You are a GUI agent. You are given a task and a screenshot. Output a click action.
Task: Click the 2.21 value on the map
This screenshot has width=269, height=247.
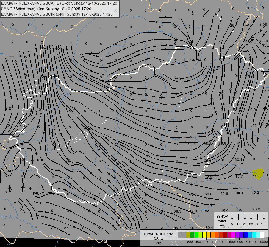[9, 108]
